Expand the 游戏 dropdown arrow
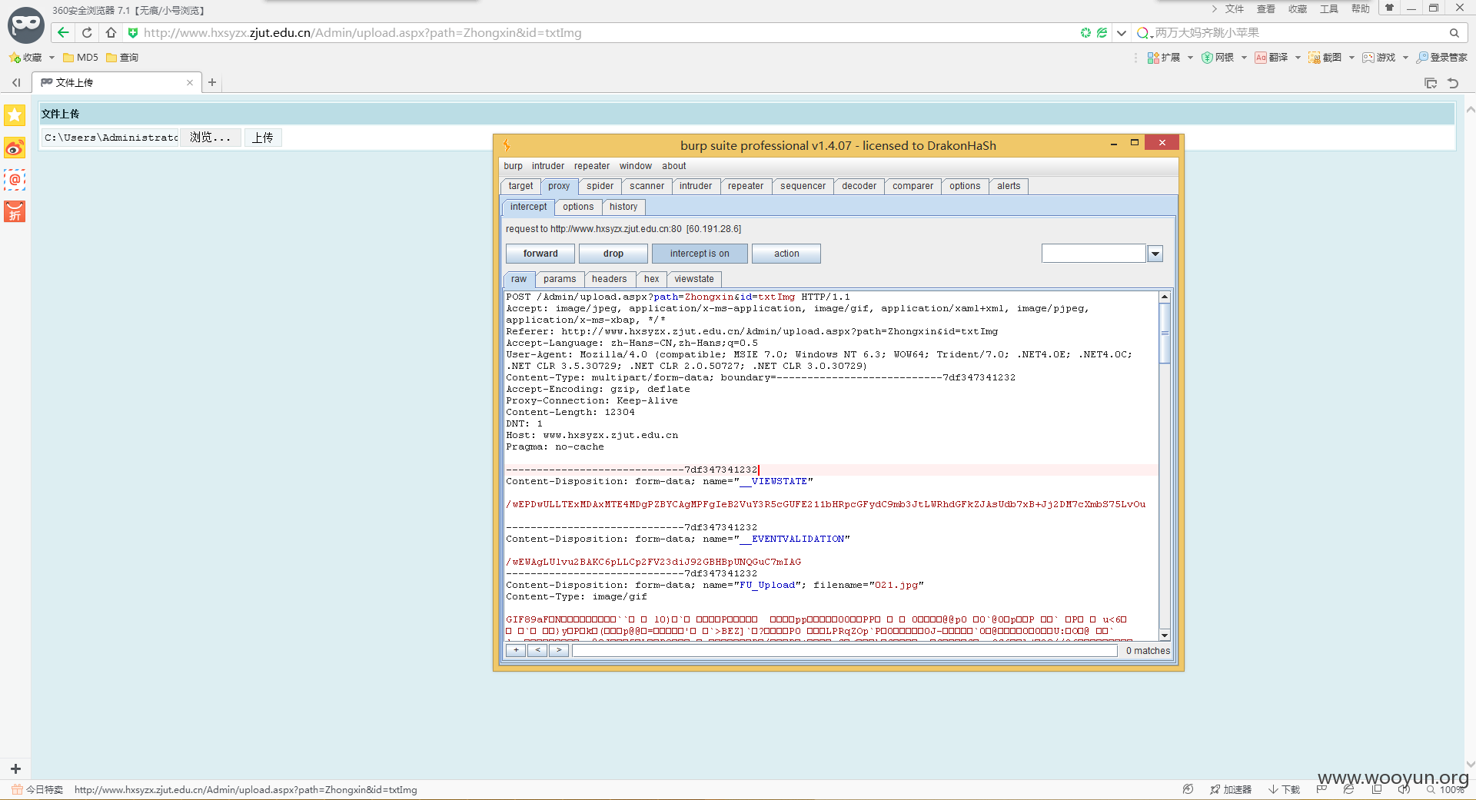 pos(1405,58)
